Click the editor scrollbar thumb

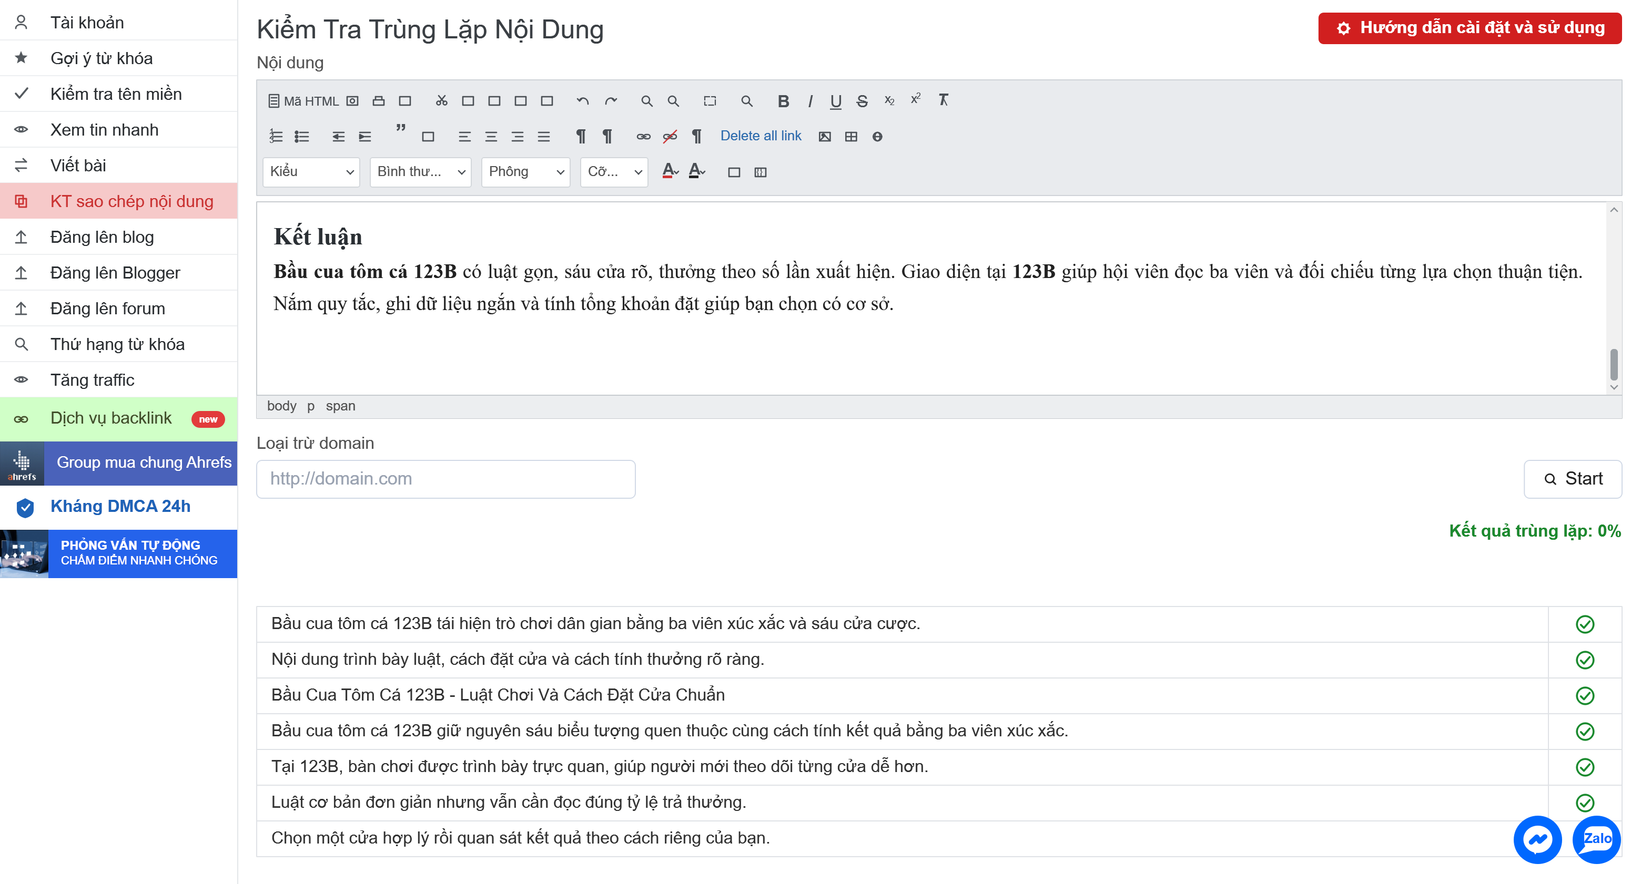(1614, 364)
